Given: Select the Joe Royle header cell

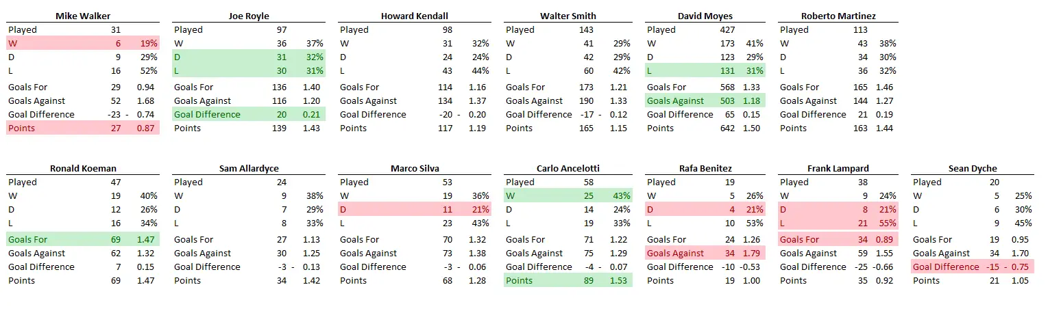Looking at the screenshot, I should point(248,16).
